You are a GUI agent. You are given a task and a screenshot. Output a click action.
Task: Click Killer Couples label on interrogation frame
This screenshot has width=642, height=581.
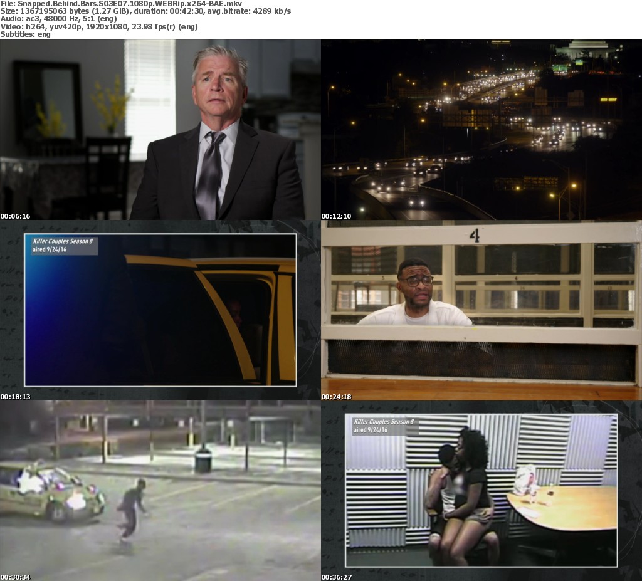coord(384,422)
